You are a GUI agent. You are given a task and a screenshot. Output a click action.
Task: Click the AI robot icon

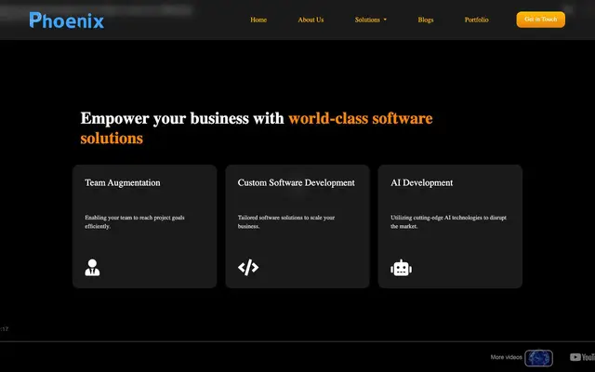pos(401,268)
